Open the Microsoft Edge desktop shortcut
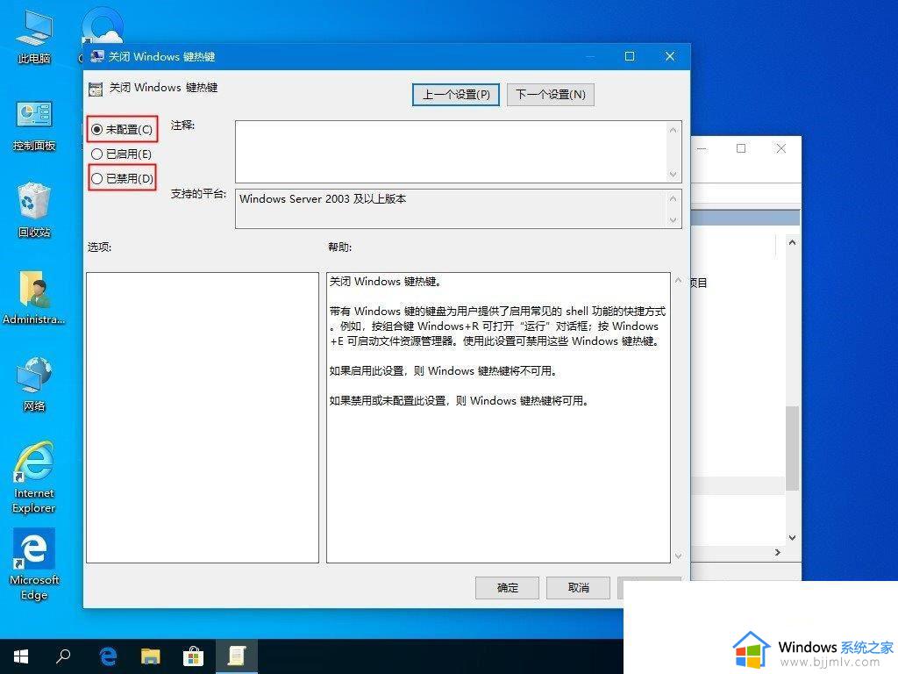The width and height of the screenshot is (898, 674). (34, 564)
